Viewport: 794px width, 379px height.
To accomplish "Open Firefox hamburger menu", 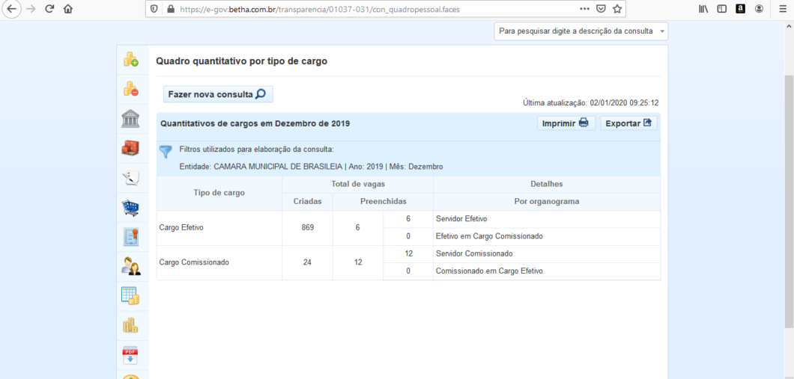I will [783, 9].
